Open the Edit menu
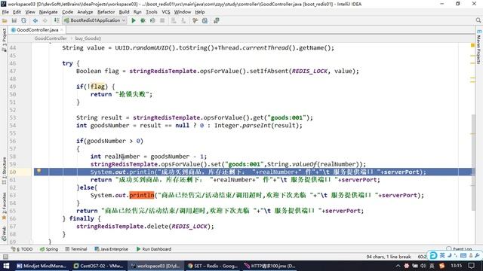This screenshot has width=483, height=271. (x=17, y=12)
